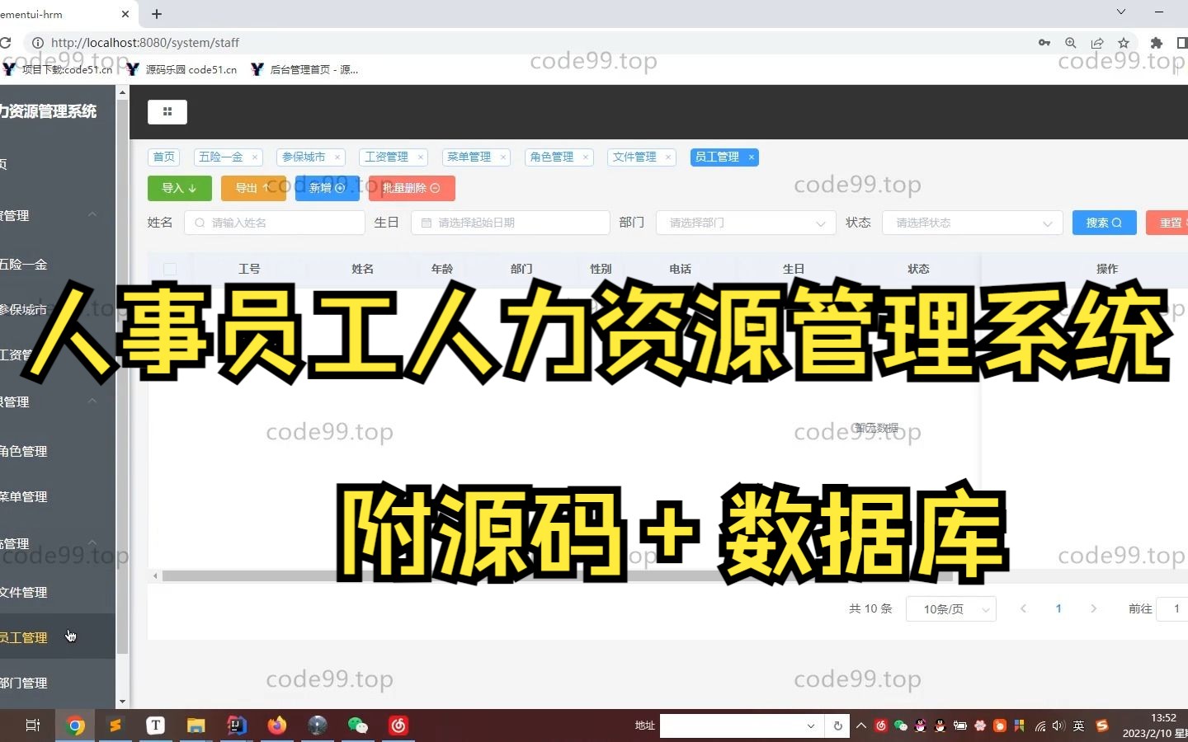Launch Chrome from the taskbar
Viewport: 1188px width, 742px height.
[x=75, y=726]
